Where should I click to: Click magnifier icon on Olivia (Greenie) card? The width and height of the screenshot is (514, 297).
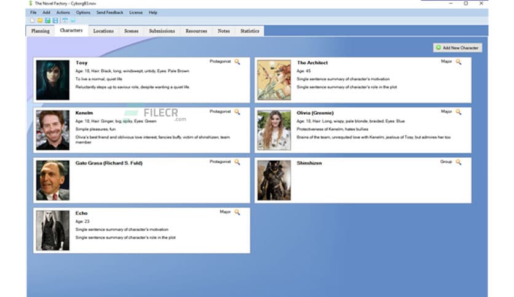tap(459, 112)
